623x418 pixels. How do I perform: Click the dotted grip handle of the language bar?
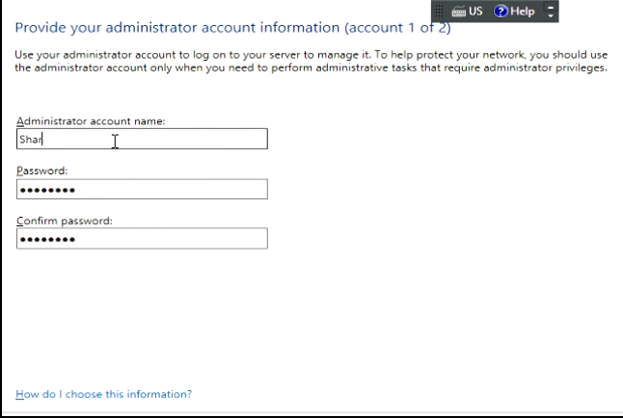click(x=437, y=12)
